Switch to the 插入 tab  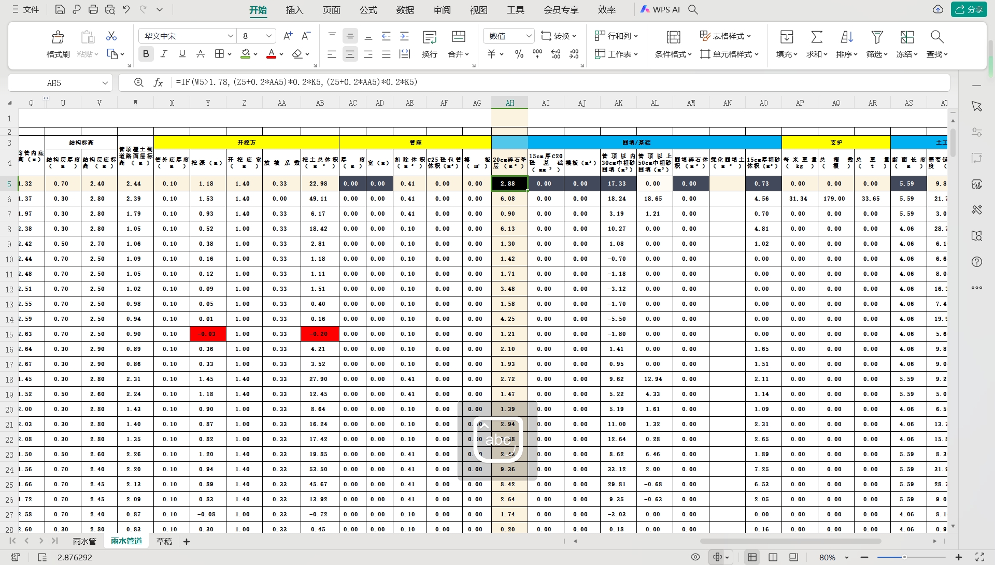(x=294, y=10)
